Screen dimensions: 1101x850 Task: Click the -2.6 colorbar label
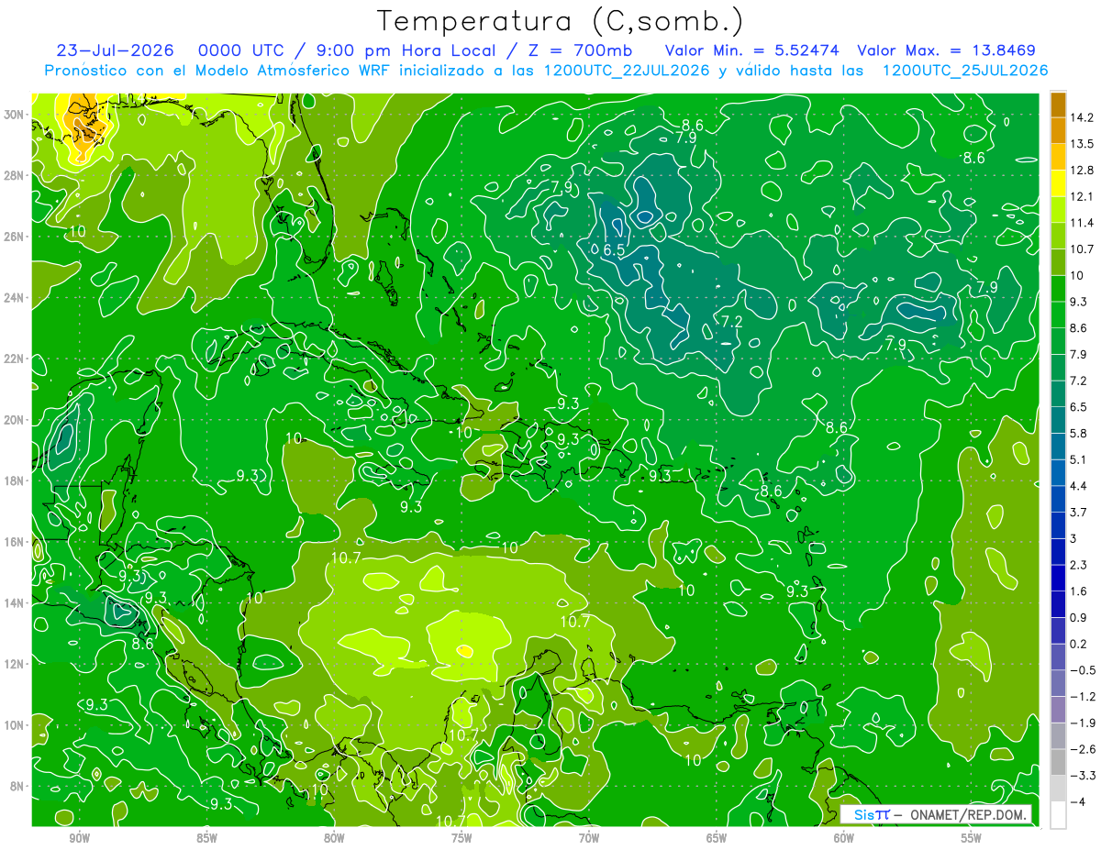coord(1082,749)
